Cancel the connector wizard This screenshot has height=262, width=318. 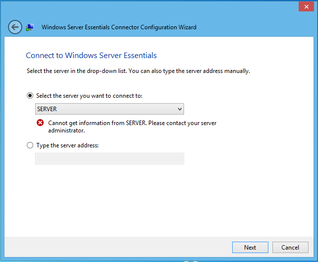[x=290, y=247]
